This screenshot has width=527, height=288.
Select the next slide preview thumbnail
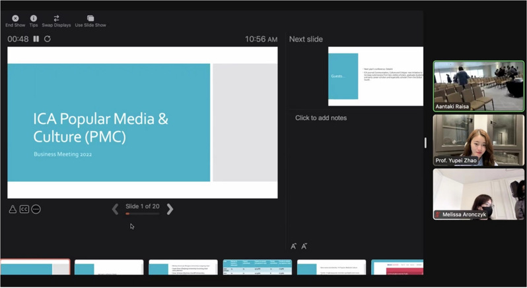[375, 76]
